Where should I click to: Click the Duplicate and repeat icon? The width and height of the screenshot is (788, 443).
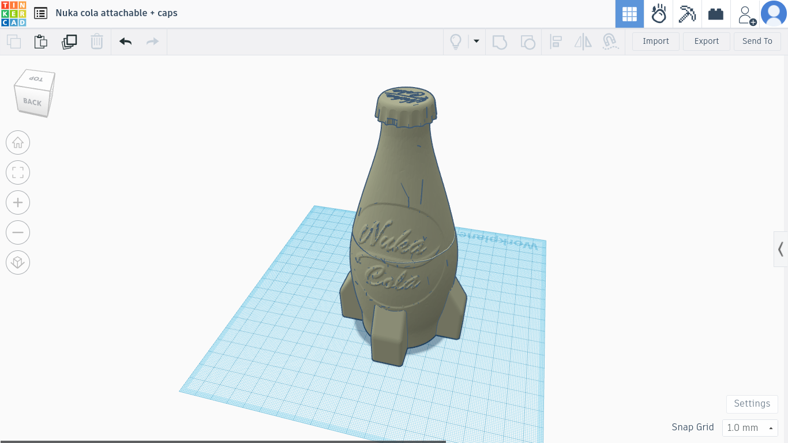coord(69,42)
